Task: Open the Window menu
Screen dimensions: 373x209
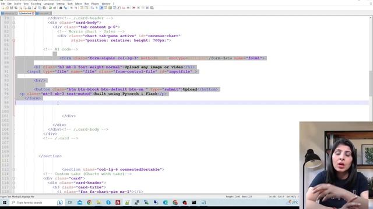Action: (106, 4)
